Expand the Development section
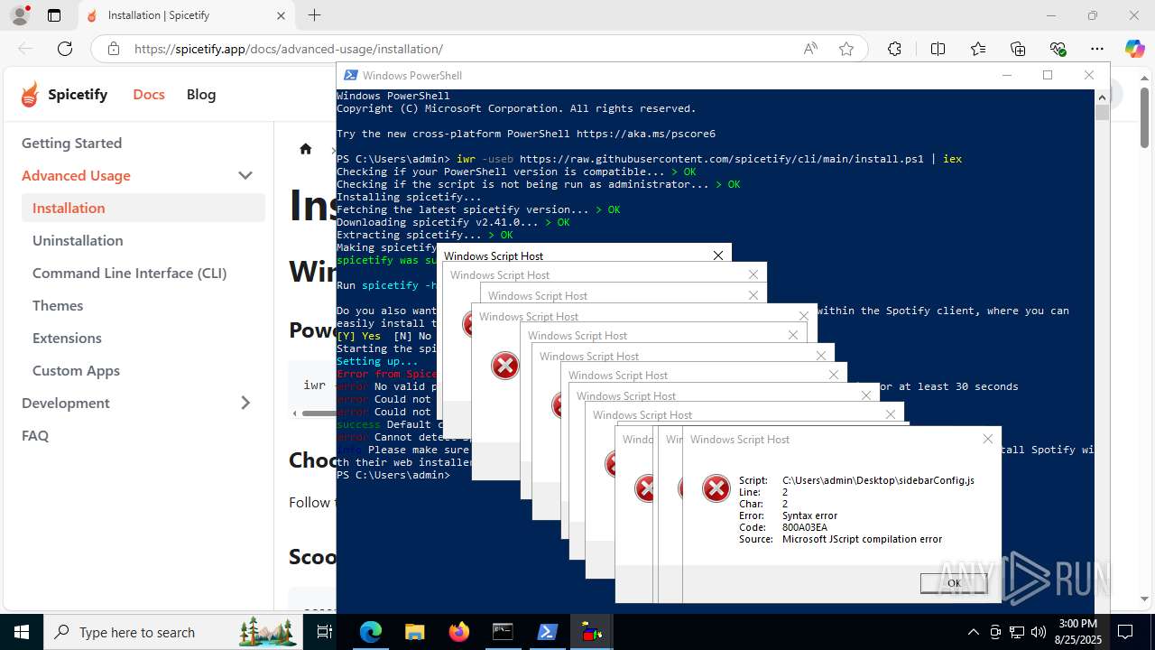The image size is (1155, 650). pos(245,403)
